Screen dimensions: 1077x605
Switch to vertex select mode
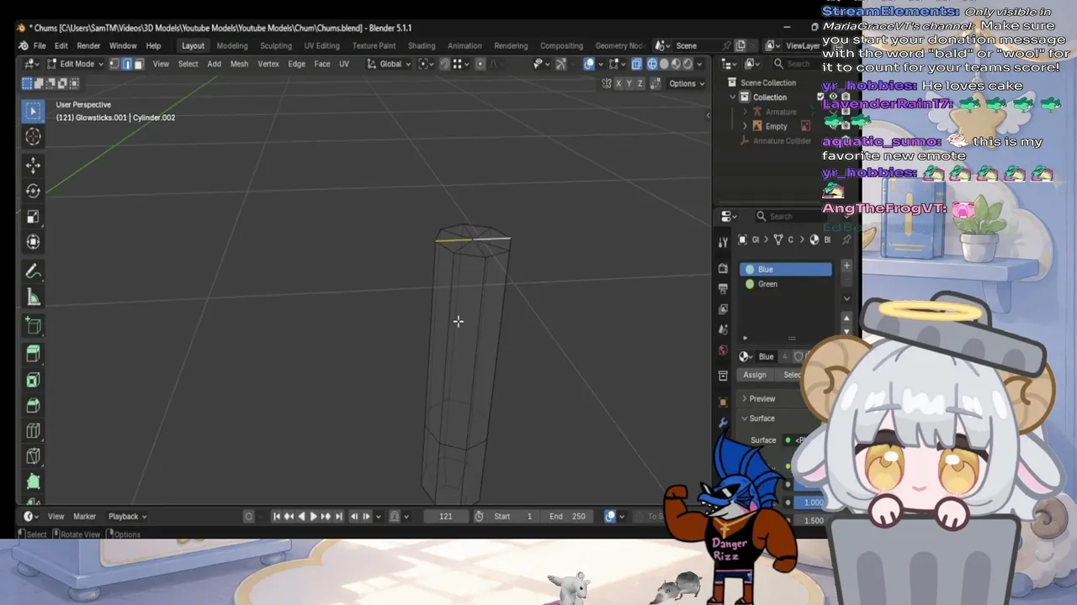click(x=114, y=64)
